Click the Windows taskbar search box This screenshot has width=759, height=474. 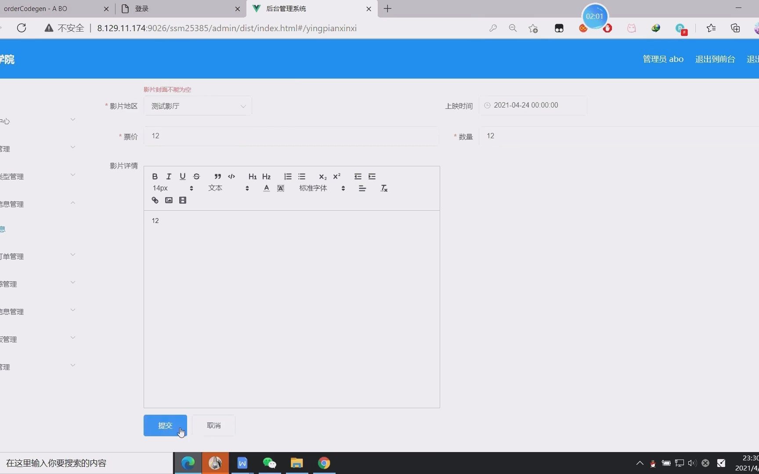pyautogui.click(x=87, y=463)
